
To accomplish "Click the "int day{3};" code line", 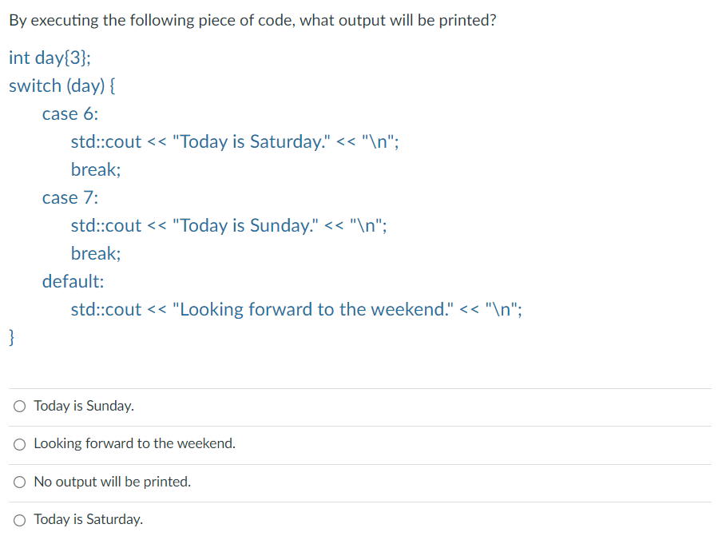I will [x=50, y=58].
